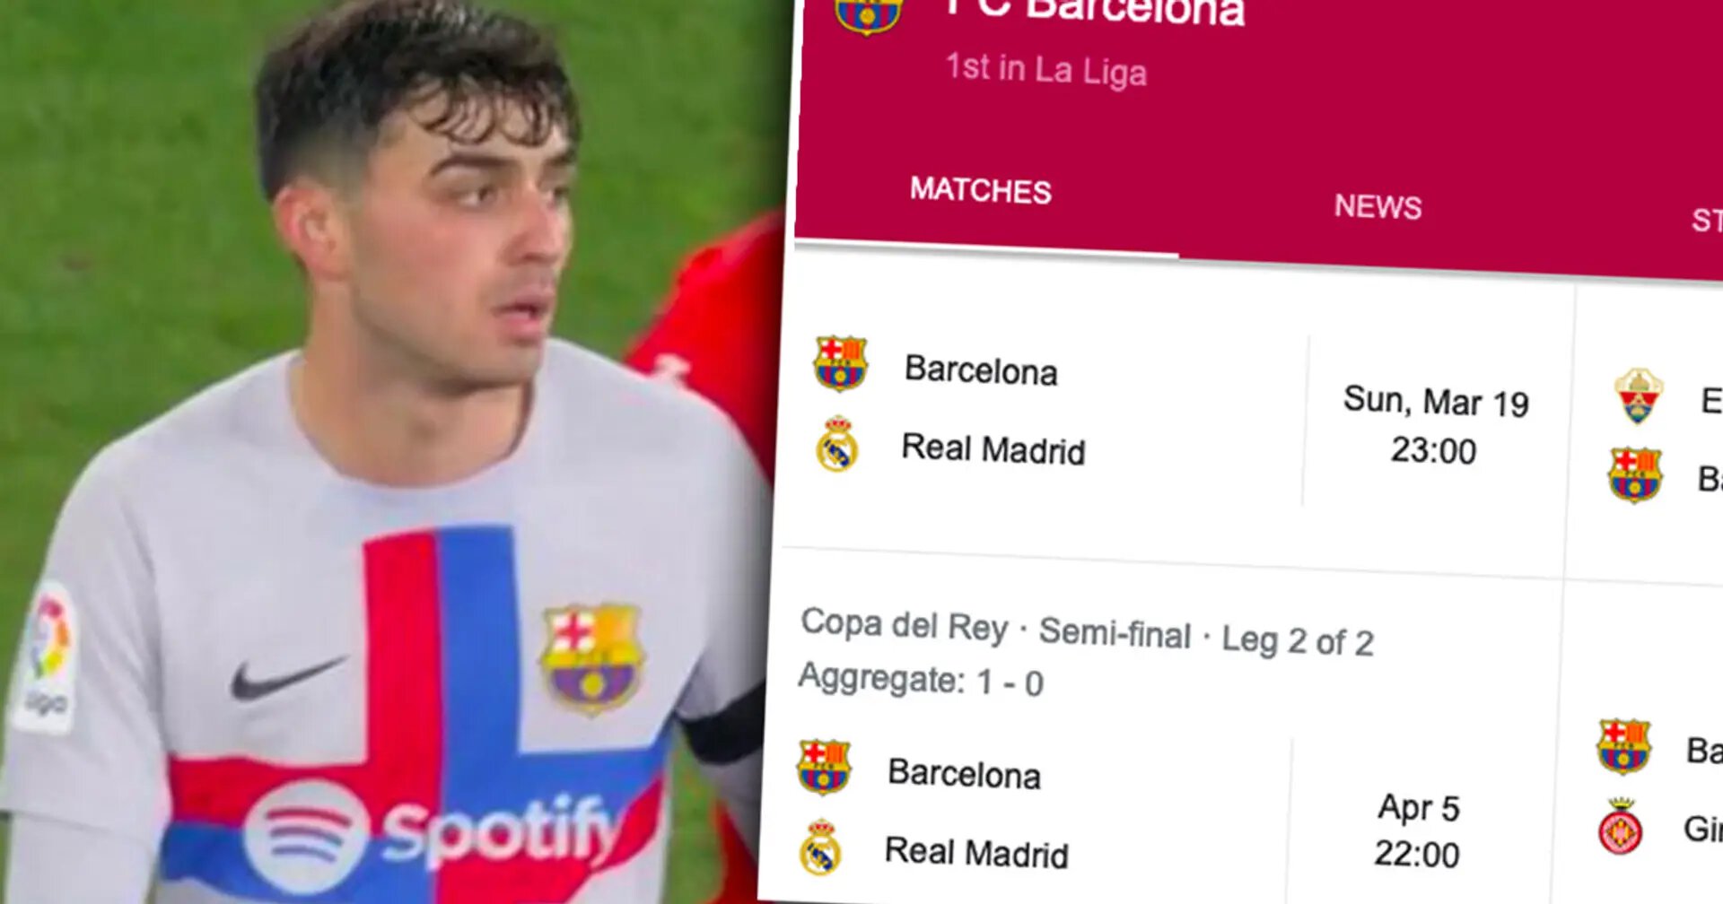Click the Real Madrid crest in the Apr 5 match
This screenshot has width=1723, height=904.
point(820,847)
